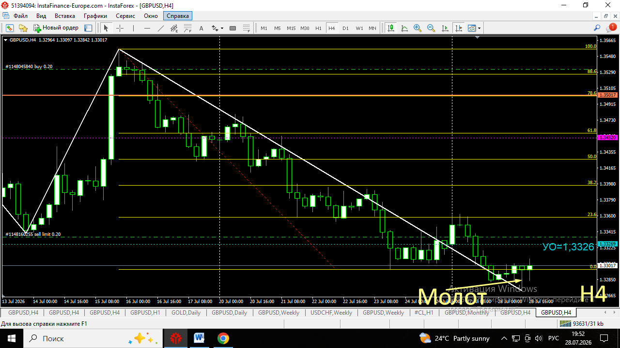Open Microsoft Word from the taskbar
Viewport: 620px width, 348px height.
(200, 338)
